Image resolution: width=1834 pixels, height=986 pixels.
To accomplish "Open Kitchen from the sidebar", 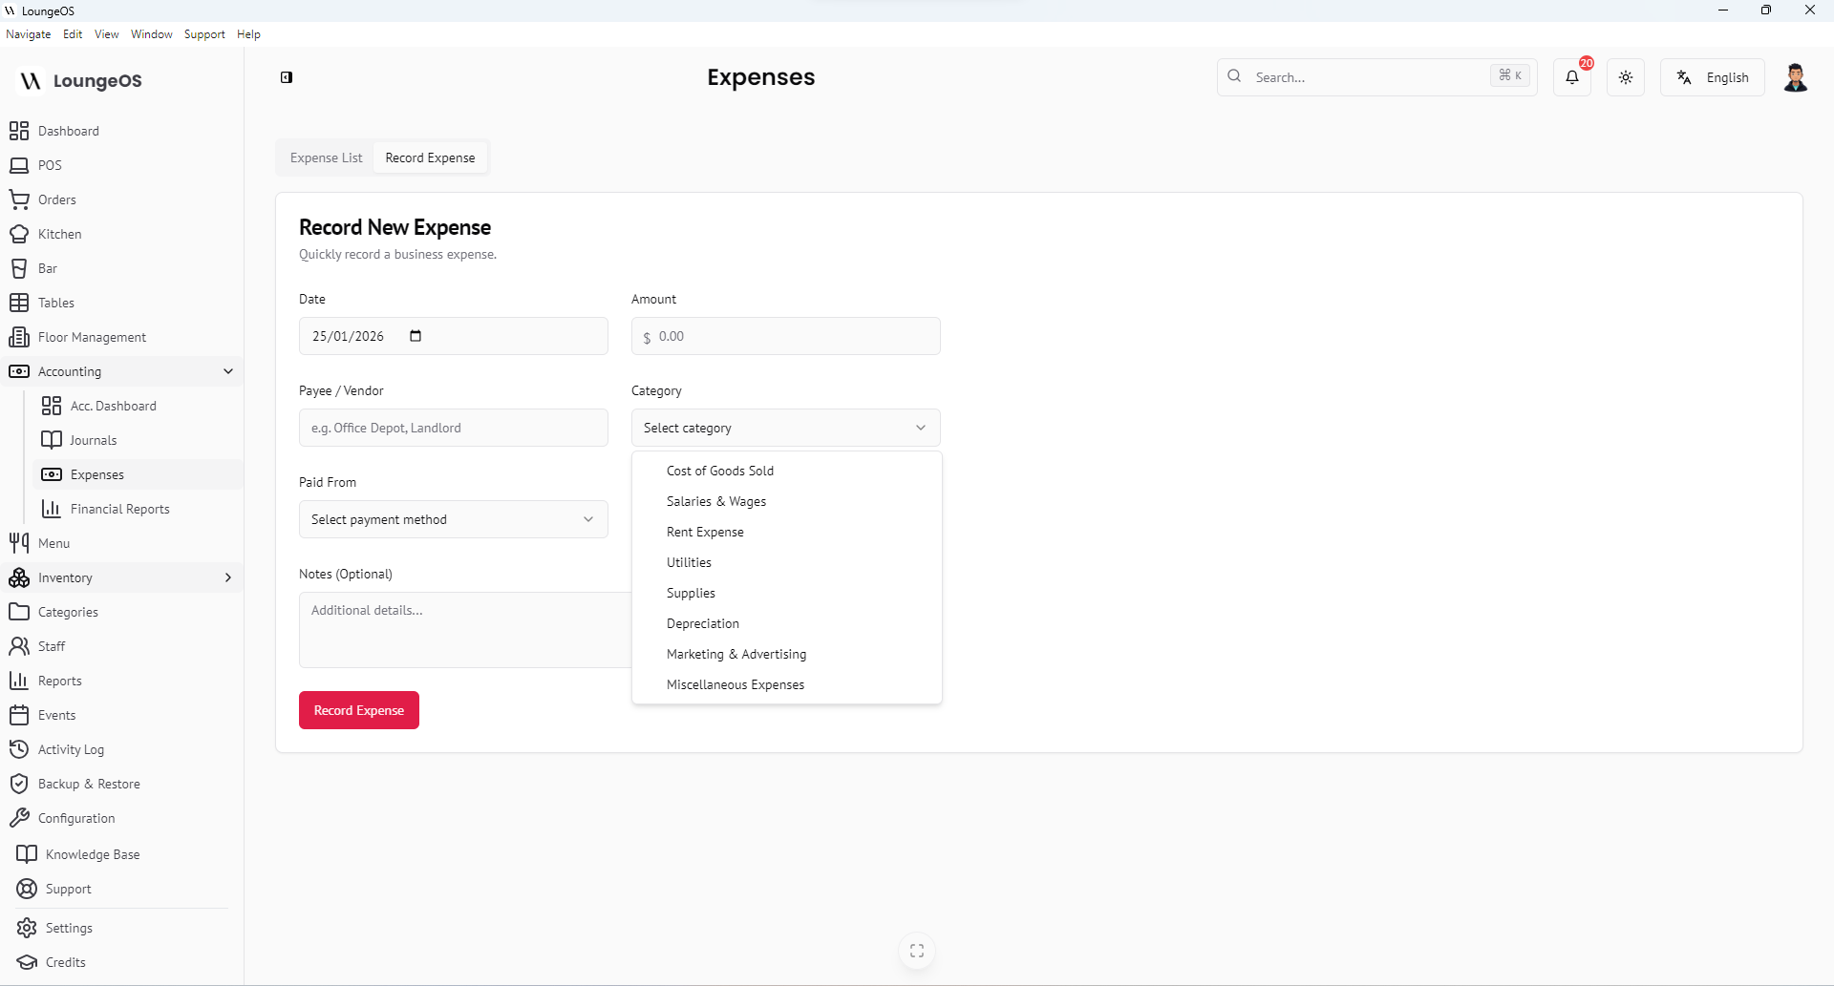I will pyautogui.click(x=59, y=234).
